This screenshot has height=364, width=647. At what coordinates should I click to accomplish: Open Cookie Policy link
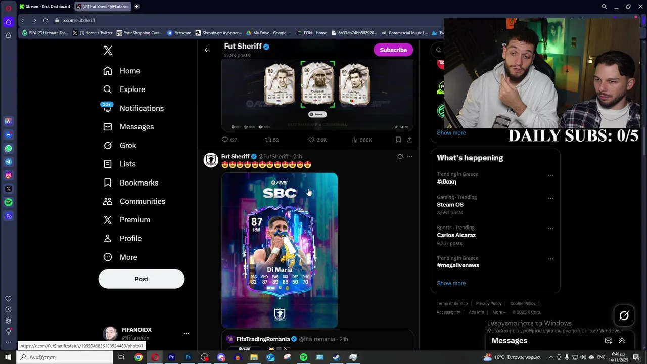coord(523,304)
